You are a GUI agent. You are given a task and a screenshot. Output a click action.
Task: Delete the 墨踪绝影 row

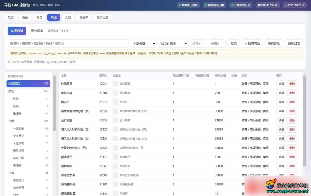pos(292,166)
